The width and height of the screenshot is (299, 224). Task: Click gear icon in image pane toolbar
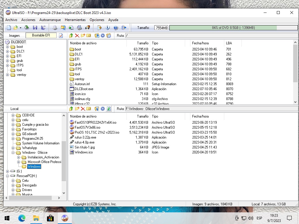point(102,35)
